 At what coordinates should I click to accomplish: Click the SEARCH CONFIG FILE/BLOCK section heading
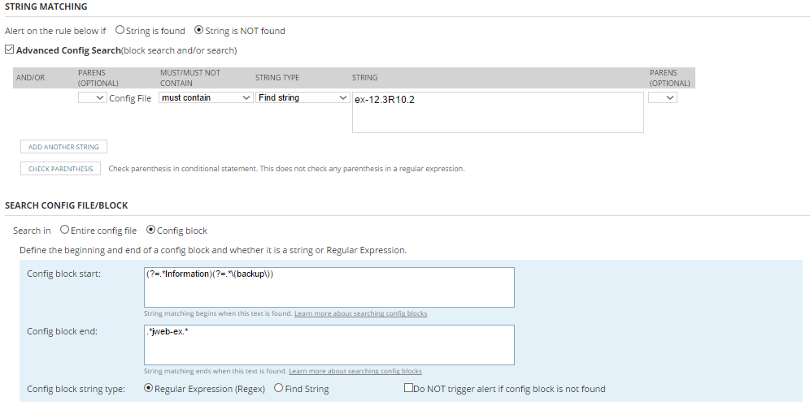[x=66, y=205]
